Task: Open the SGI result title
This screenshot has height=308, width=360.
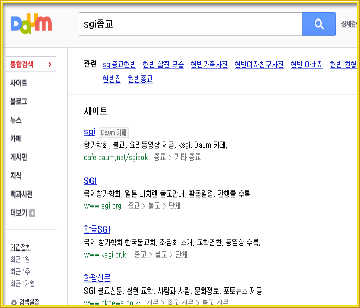Action: 90,181
